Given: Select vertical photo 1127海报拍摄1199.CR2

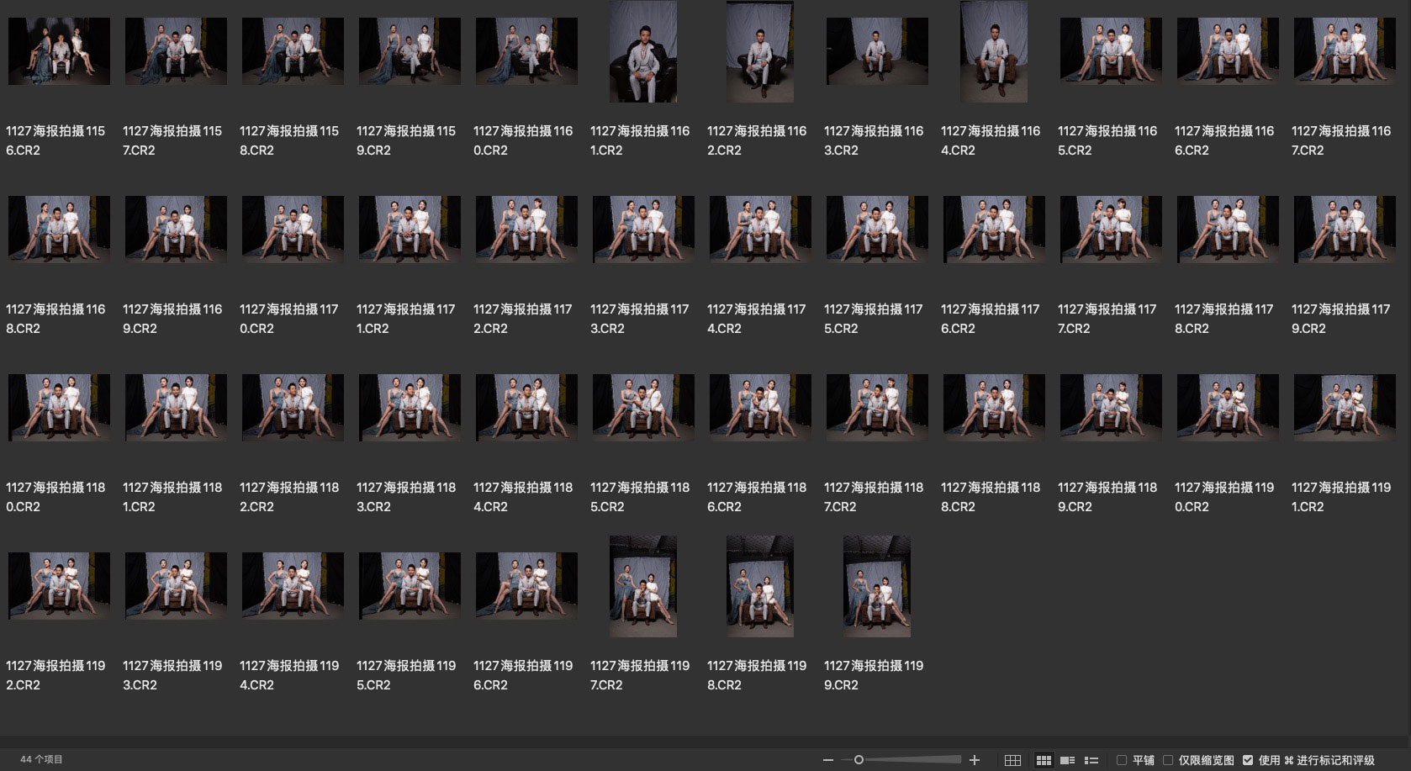Looking at the screenshot, I should point(877,586).
